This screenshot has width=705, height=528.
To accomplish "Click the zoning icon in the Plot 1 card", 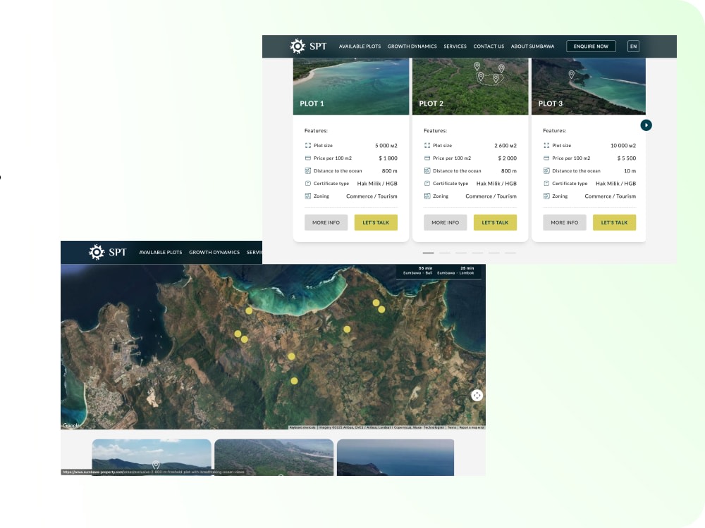I will 308,196.
